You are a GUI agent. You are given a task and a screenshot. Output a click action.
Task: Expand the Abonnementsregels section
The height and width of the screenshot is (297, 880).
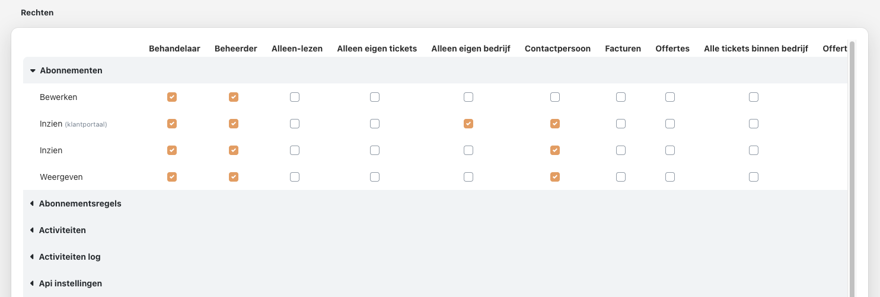pos(32,204)
